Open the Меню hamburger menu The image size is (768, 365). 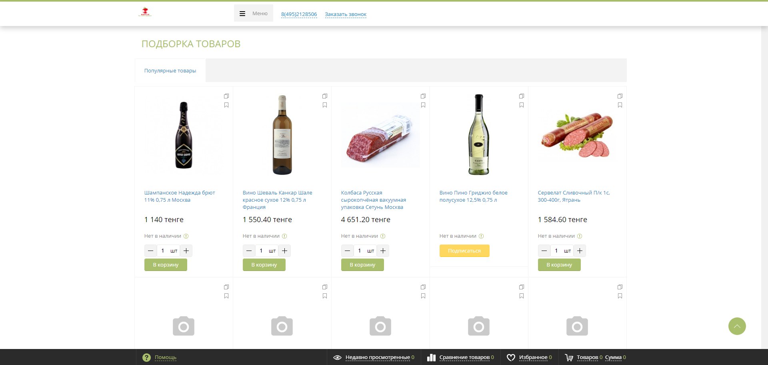point(254,13)
